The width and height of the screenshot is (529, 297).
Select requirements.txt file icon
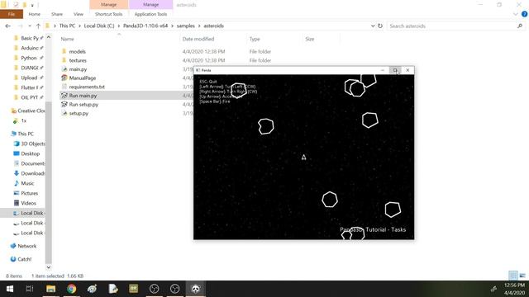[x=64, y=87]
